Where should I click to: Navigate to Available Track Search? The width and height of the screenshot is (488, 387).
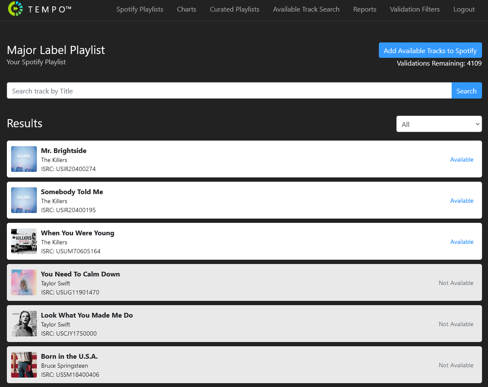(306, 9)
